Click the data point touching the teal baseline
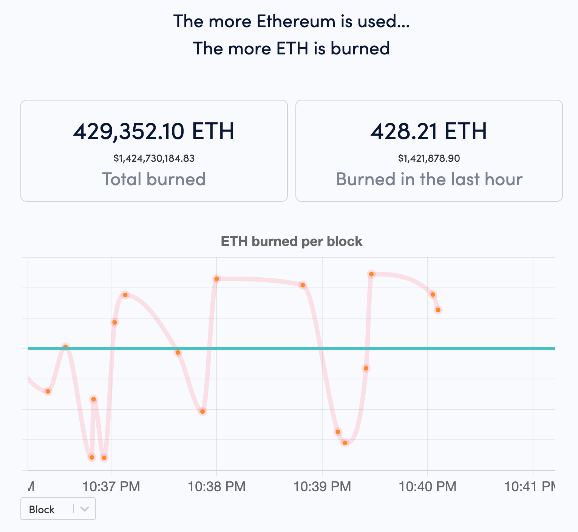Viewport: 578px width, 532px height. coord(65,345)
